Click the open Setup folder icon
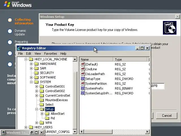Image resolution: width=181 pixels, height=136 pixels. point(42,109)
